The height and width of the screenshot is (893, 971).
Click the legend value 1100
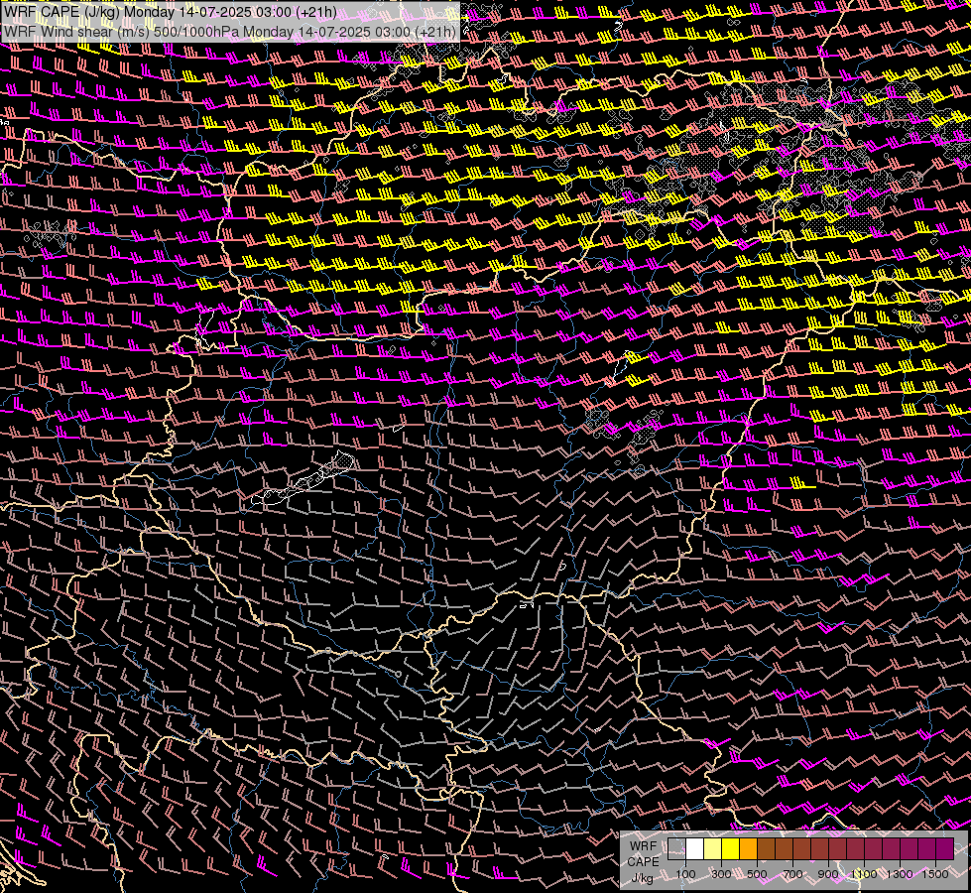tap(864, 874)
